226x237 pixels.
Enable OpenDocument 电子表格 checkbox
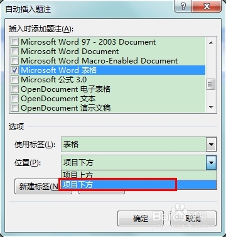(x=14, y=89)
